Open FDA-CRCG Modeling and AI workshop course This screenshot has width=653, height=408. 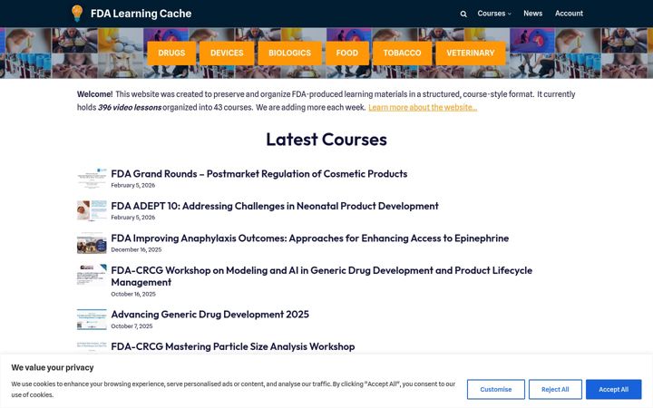[321, 276]
